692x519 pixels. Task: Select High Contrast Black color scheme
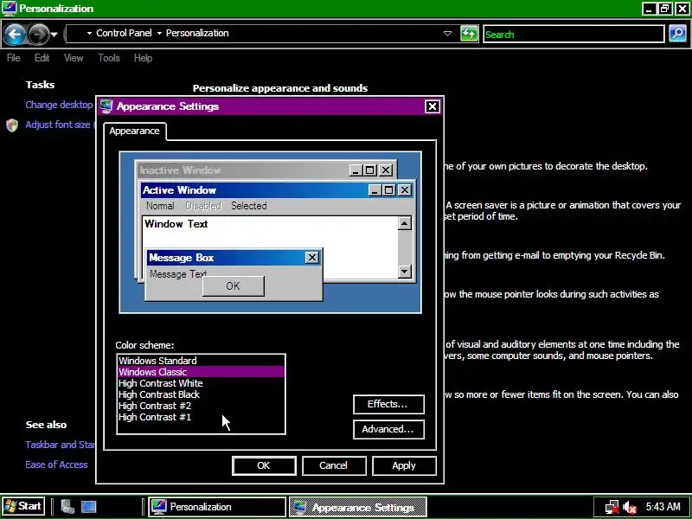[x=201, y=394]
